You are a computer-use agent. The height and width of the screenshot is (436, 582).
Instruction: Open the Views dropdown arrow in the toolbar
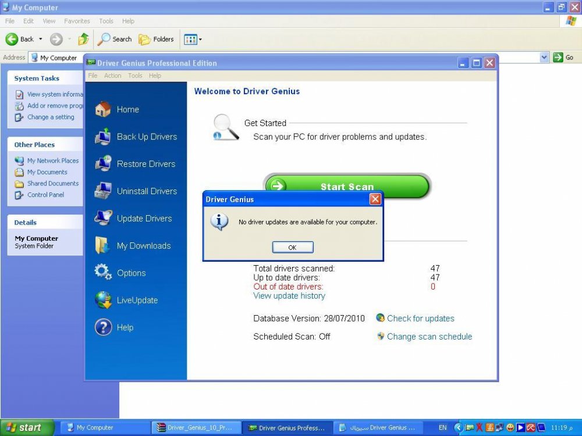(200, 40)
